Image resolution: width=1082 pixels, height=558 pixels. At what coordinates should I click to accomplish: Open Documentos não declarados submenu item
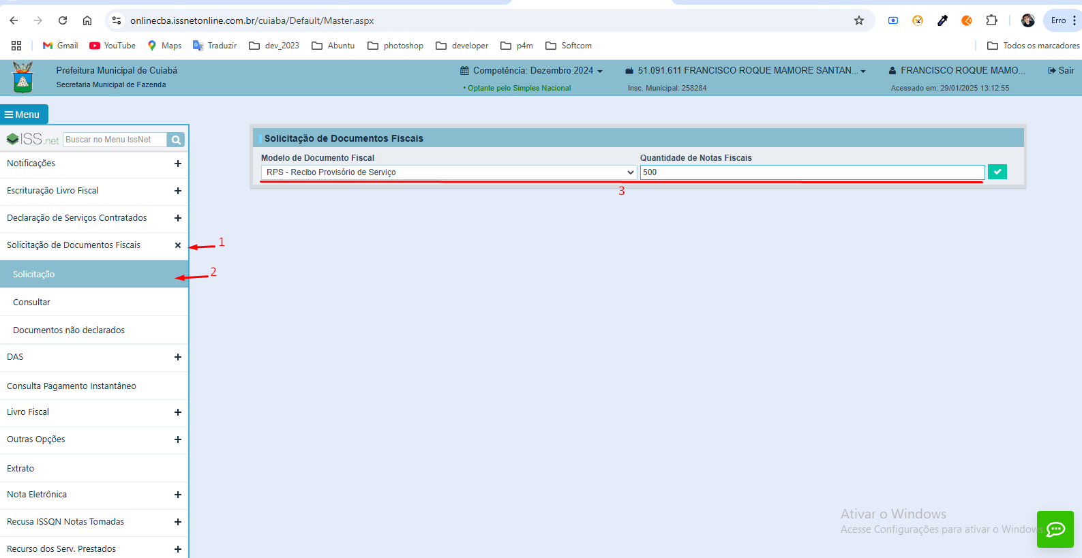click(69, 330)
